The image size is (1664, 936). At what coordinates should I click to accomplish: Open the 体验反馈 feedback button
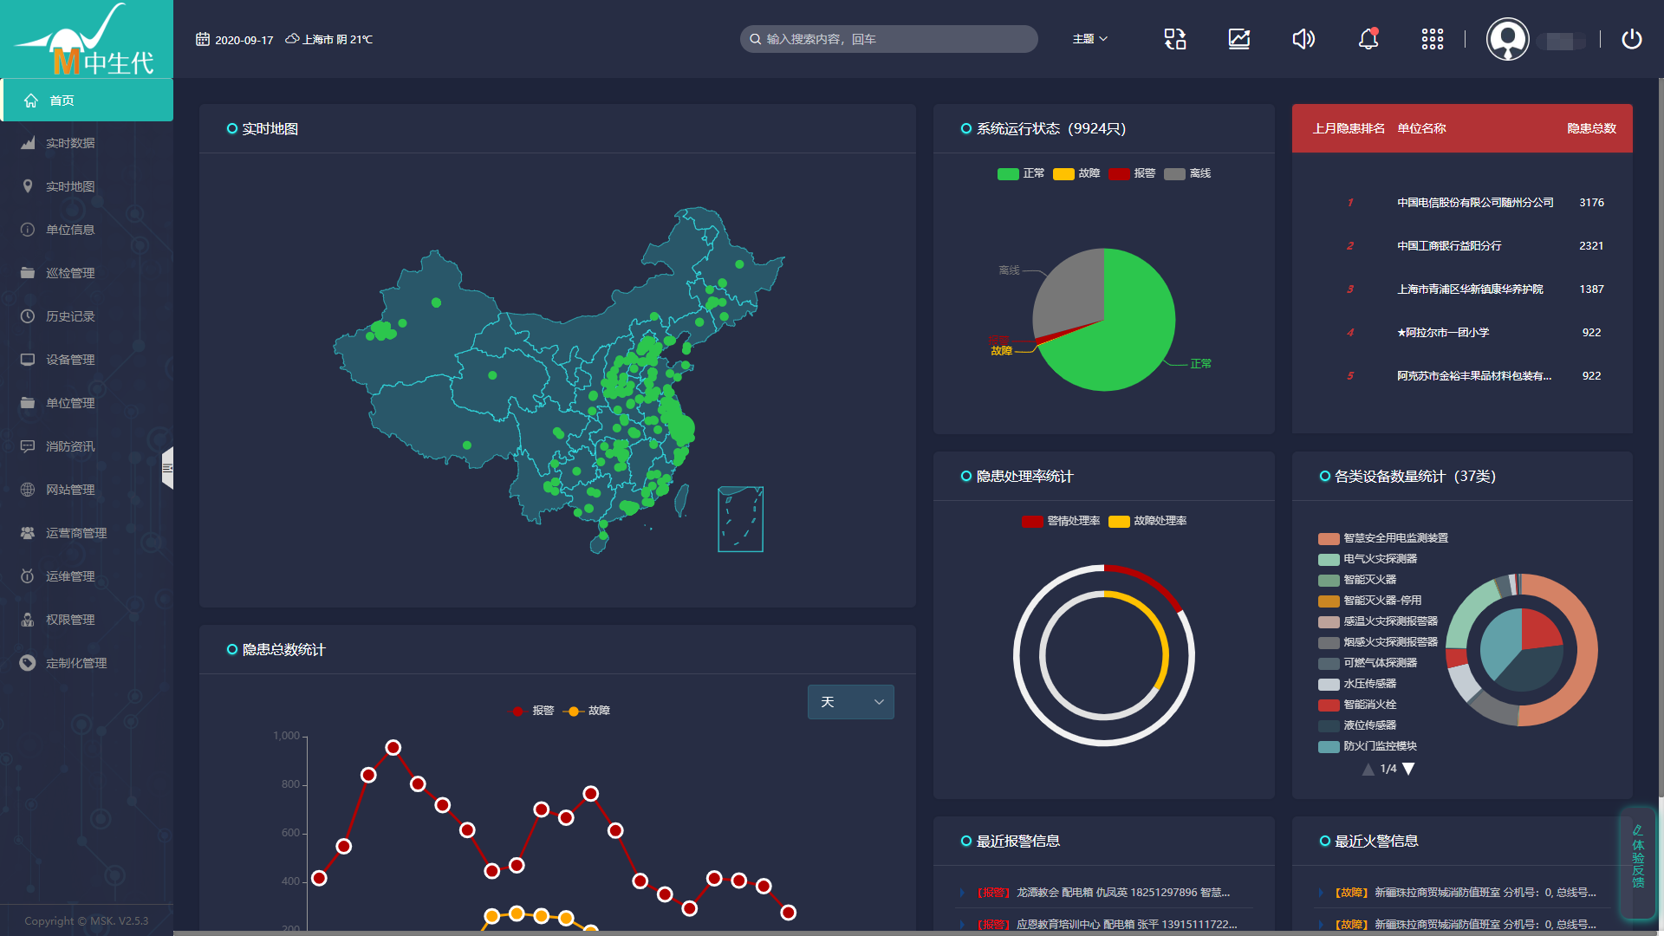coord(1638,862)
